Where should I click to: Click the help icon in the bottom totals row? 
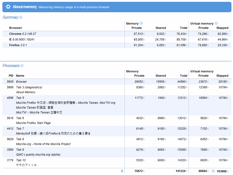click(213, 171)
